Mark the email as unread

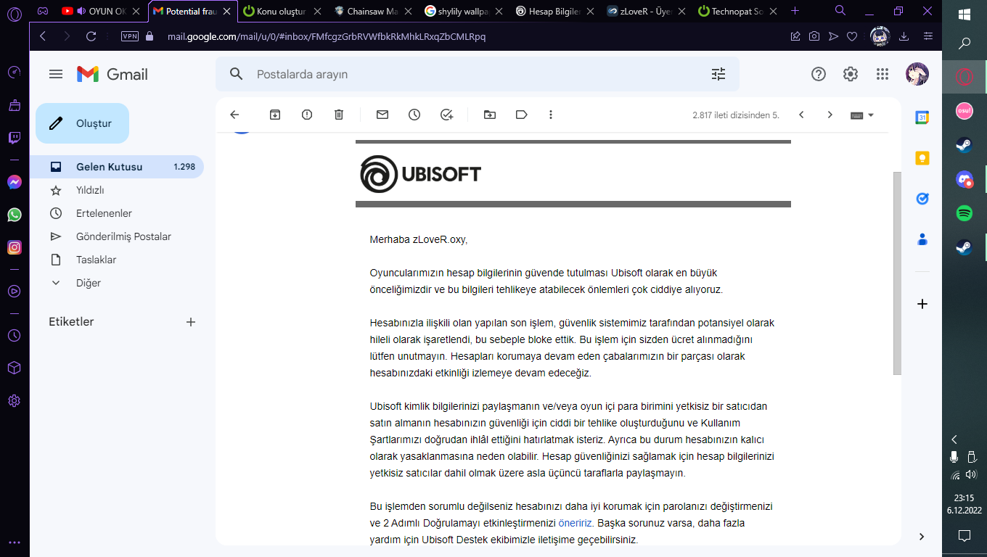[382, 115]
